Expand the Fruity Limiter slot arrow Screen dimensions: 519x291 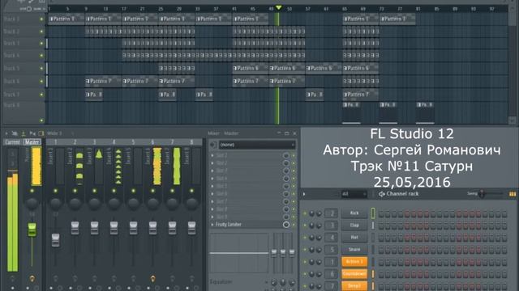click(212, 225)
